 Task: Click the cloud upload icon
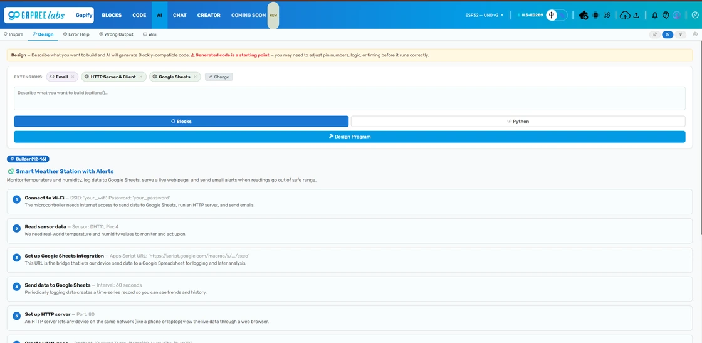[625, 15]
